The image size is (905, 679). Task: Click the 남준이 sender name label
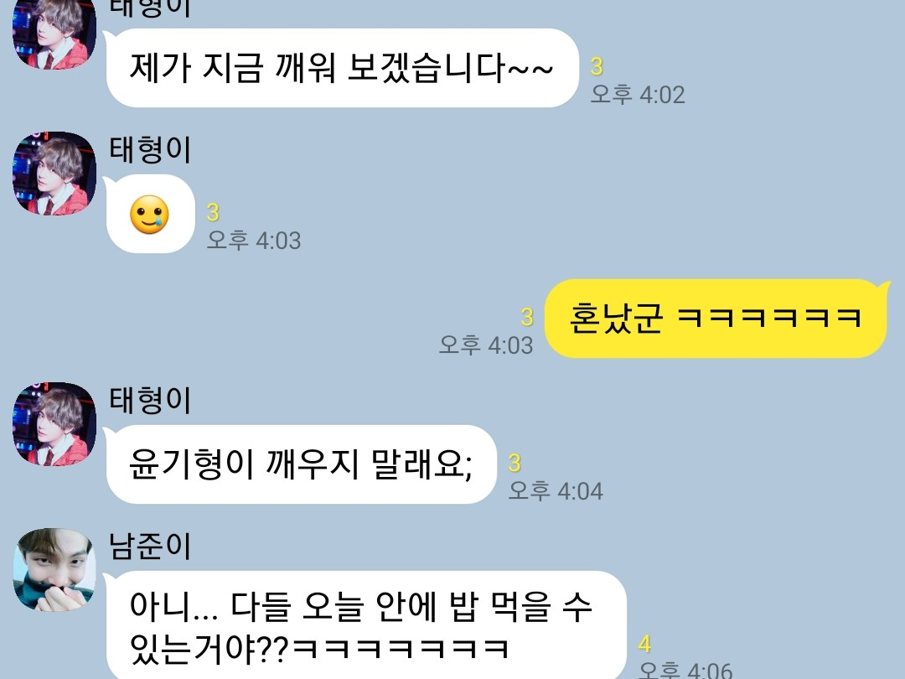(x=150, y=547)
